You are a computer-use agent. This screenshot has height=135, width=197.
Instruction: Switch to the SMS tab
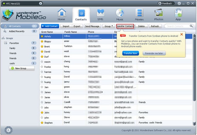pyautogui.click(x=101, y=15)
